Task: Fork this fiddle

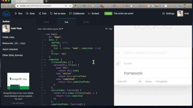Action: 43,13
